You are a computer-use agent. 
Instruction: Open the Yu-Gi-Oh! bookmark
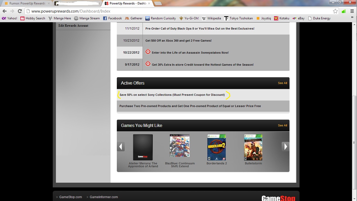tap(189, 18)
